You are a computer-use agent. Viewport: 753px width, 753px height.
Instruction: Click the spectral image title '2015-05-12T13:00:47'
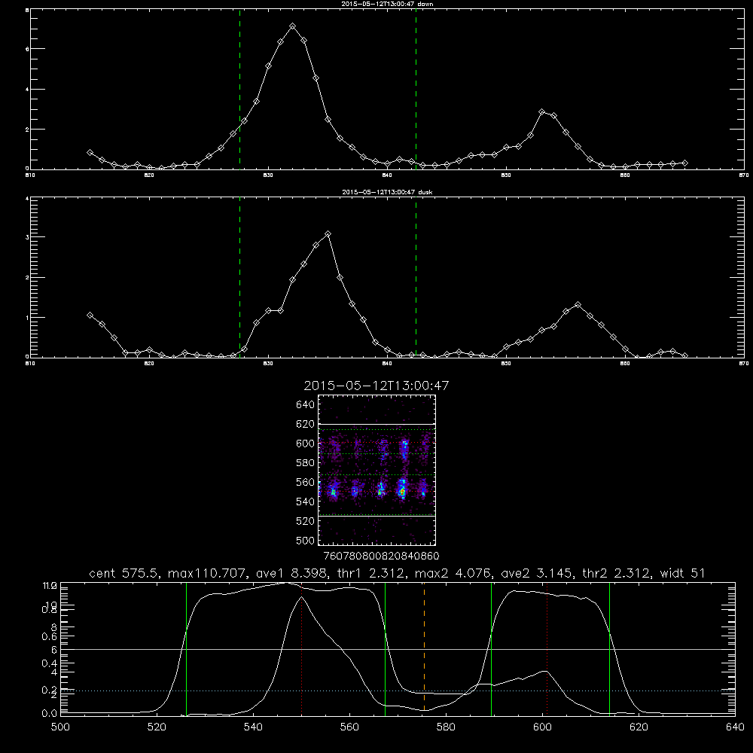pos(376,386)
